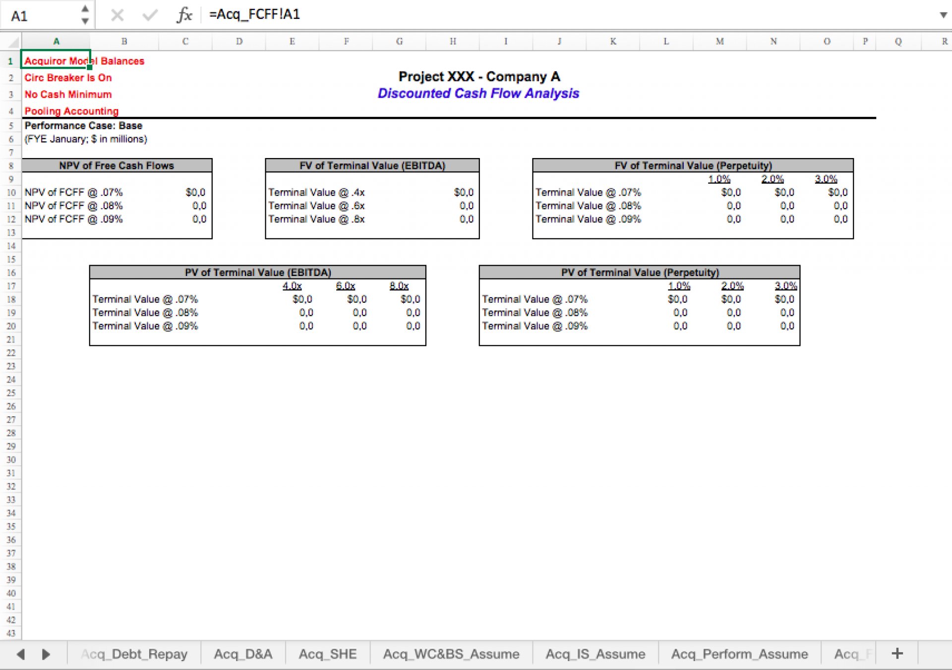Click 'Terminal Value @ .8x' label
The width and height of the screenshot is (952, 670).
tap(316, 219)
